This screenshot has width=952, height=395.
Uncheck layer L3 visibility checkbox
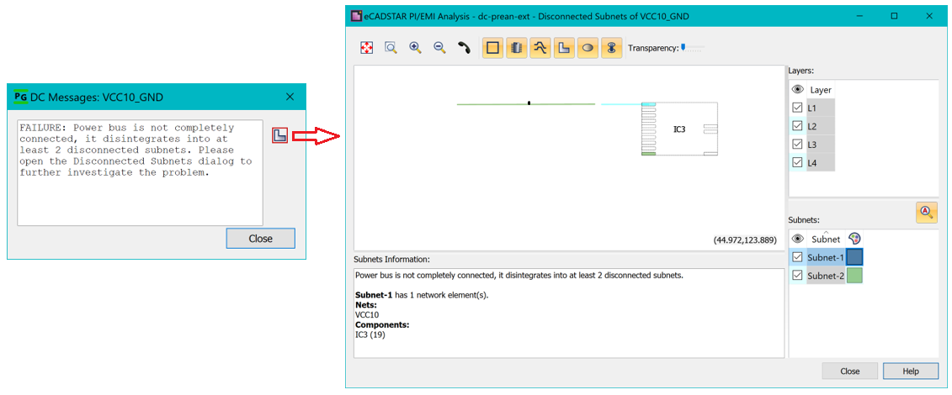(797, 145)
